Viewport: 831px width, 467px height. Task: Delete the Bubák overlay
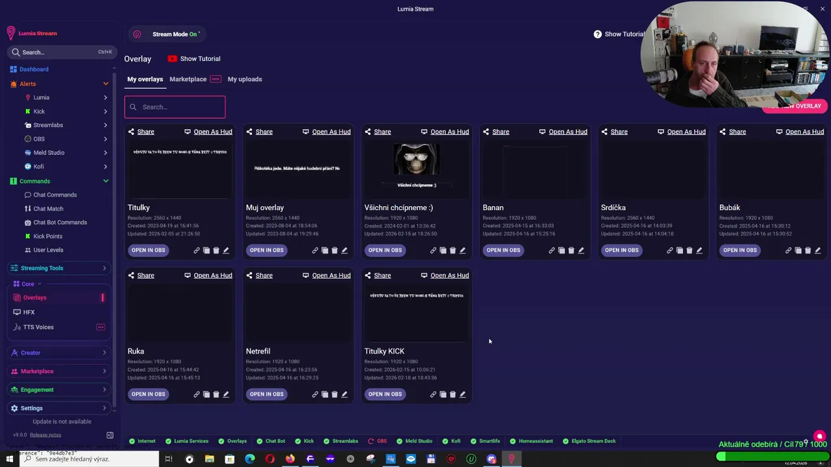tap(808, 250)
